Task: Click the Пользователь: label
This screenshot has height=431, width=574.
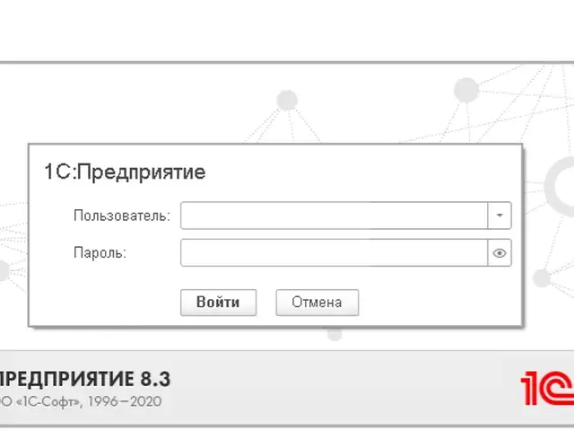Action: tap(122, 215)
